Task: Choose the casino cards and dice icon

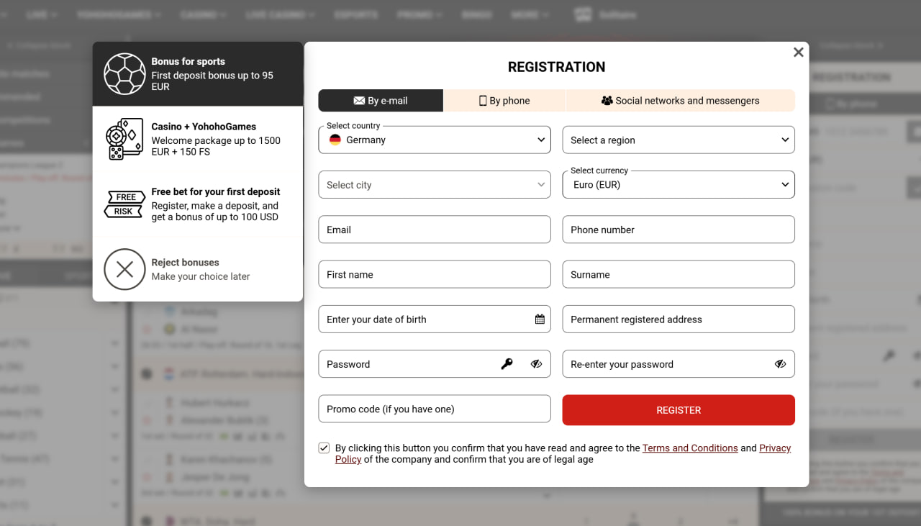Action: 124,139
